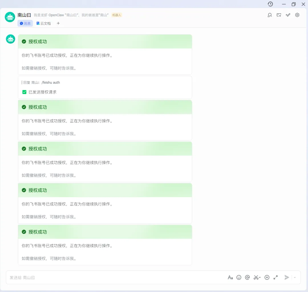Image resolution: width=308 pixels, height=292 pixels.
Task: Open the emoji picker
Action: click(239, 277)
